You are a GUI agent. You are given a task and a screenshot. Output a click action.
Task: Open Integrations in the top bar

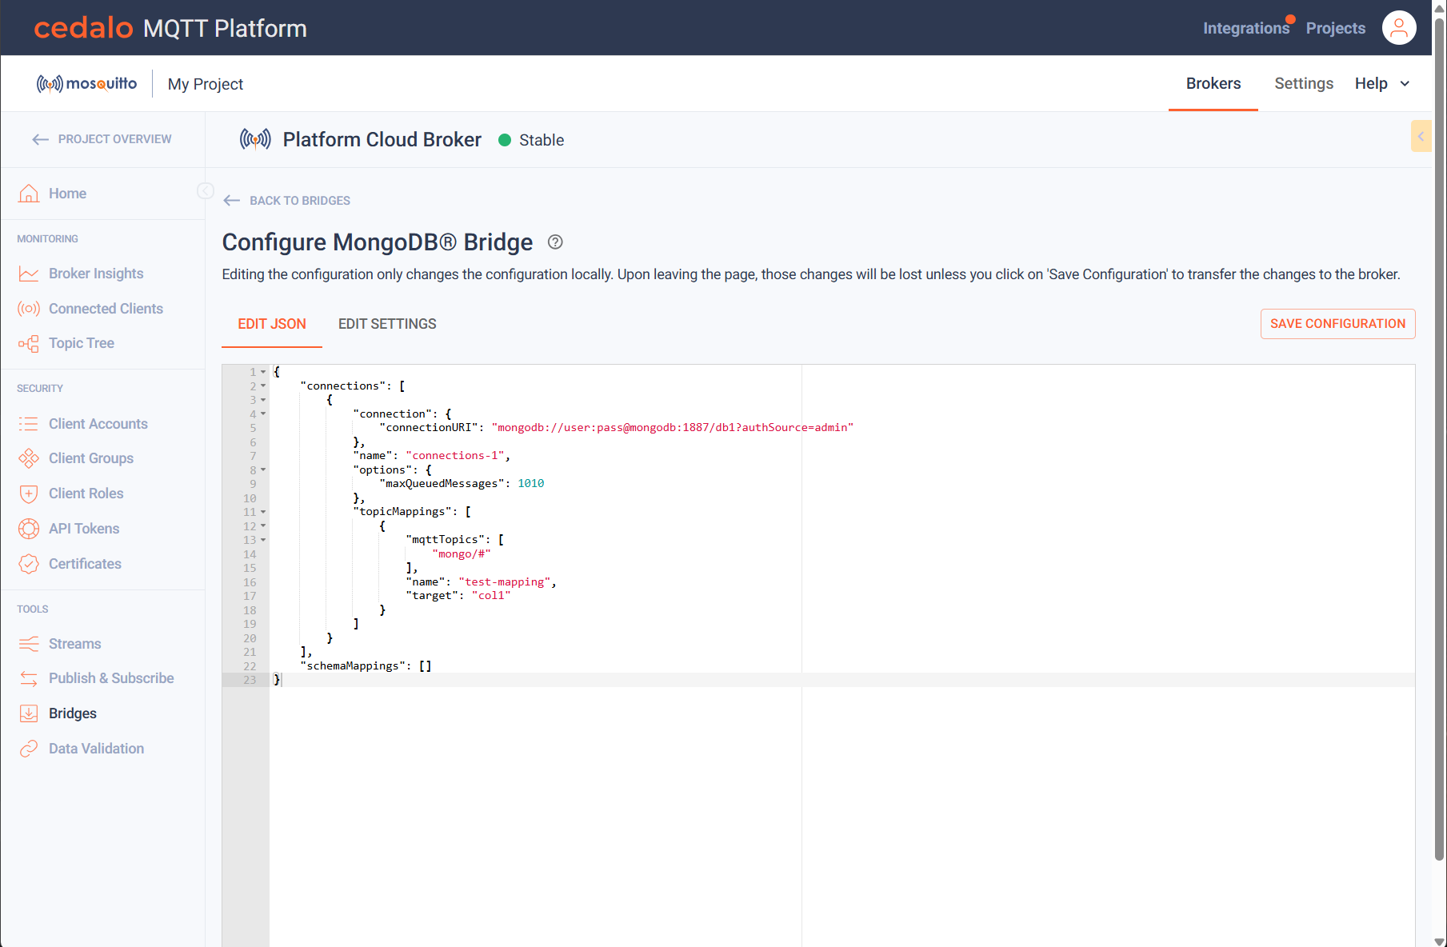pyautogui.click(x=1246, y=28)
